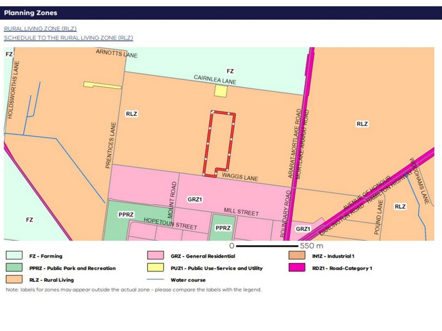
Task: Click the Water course legend line symbol
Action: click(155, 280)
